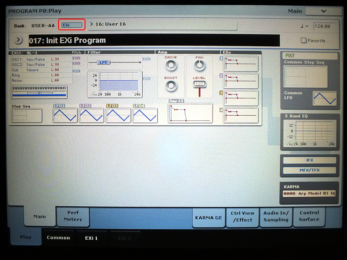Click the Amp section header

[x=162, y=52]
